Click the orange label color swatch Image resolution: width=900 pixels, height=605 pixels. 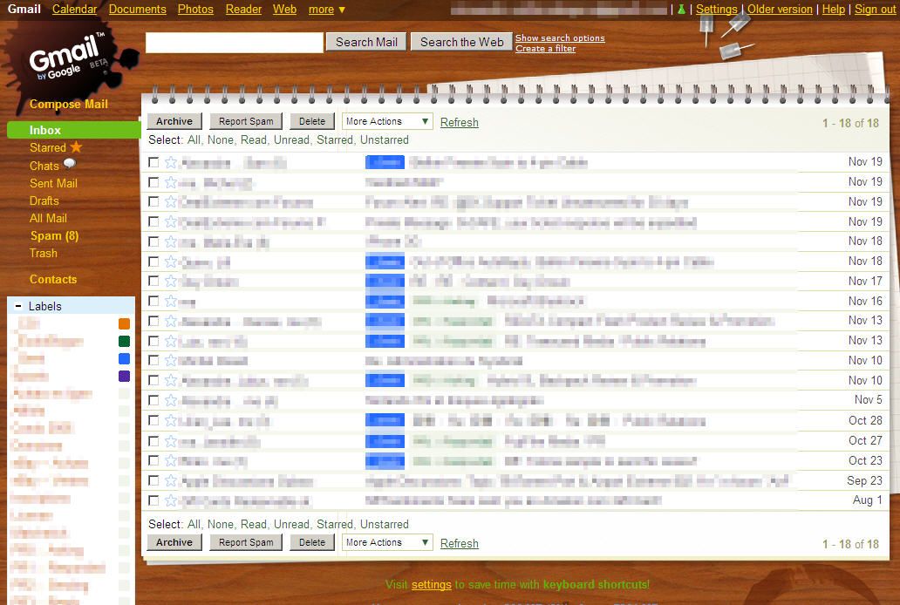pos(124,323)
